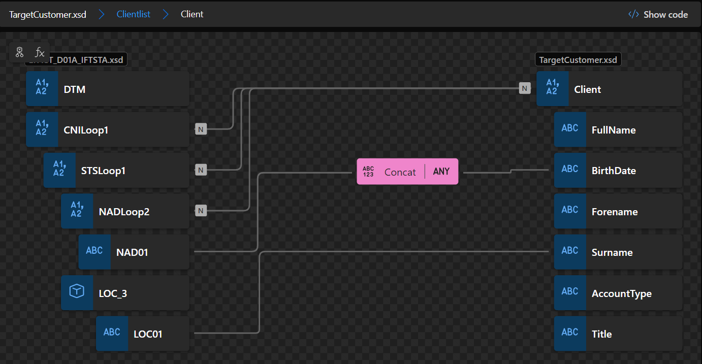This screenshot has width=702, height=364.
Task: Toggle the N loop badge on STSLoop1
Action: click(x=201, y=170)
